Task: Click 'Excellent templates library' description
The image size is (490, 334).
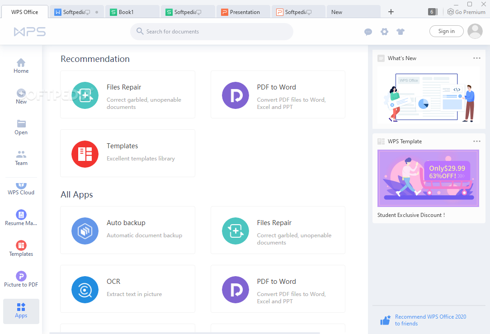Action: pyautogui.click(x=141, y=158)
